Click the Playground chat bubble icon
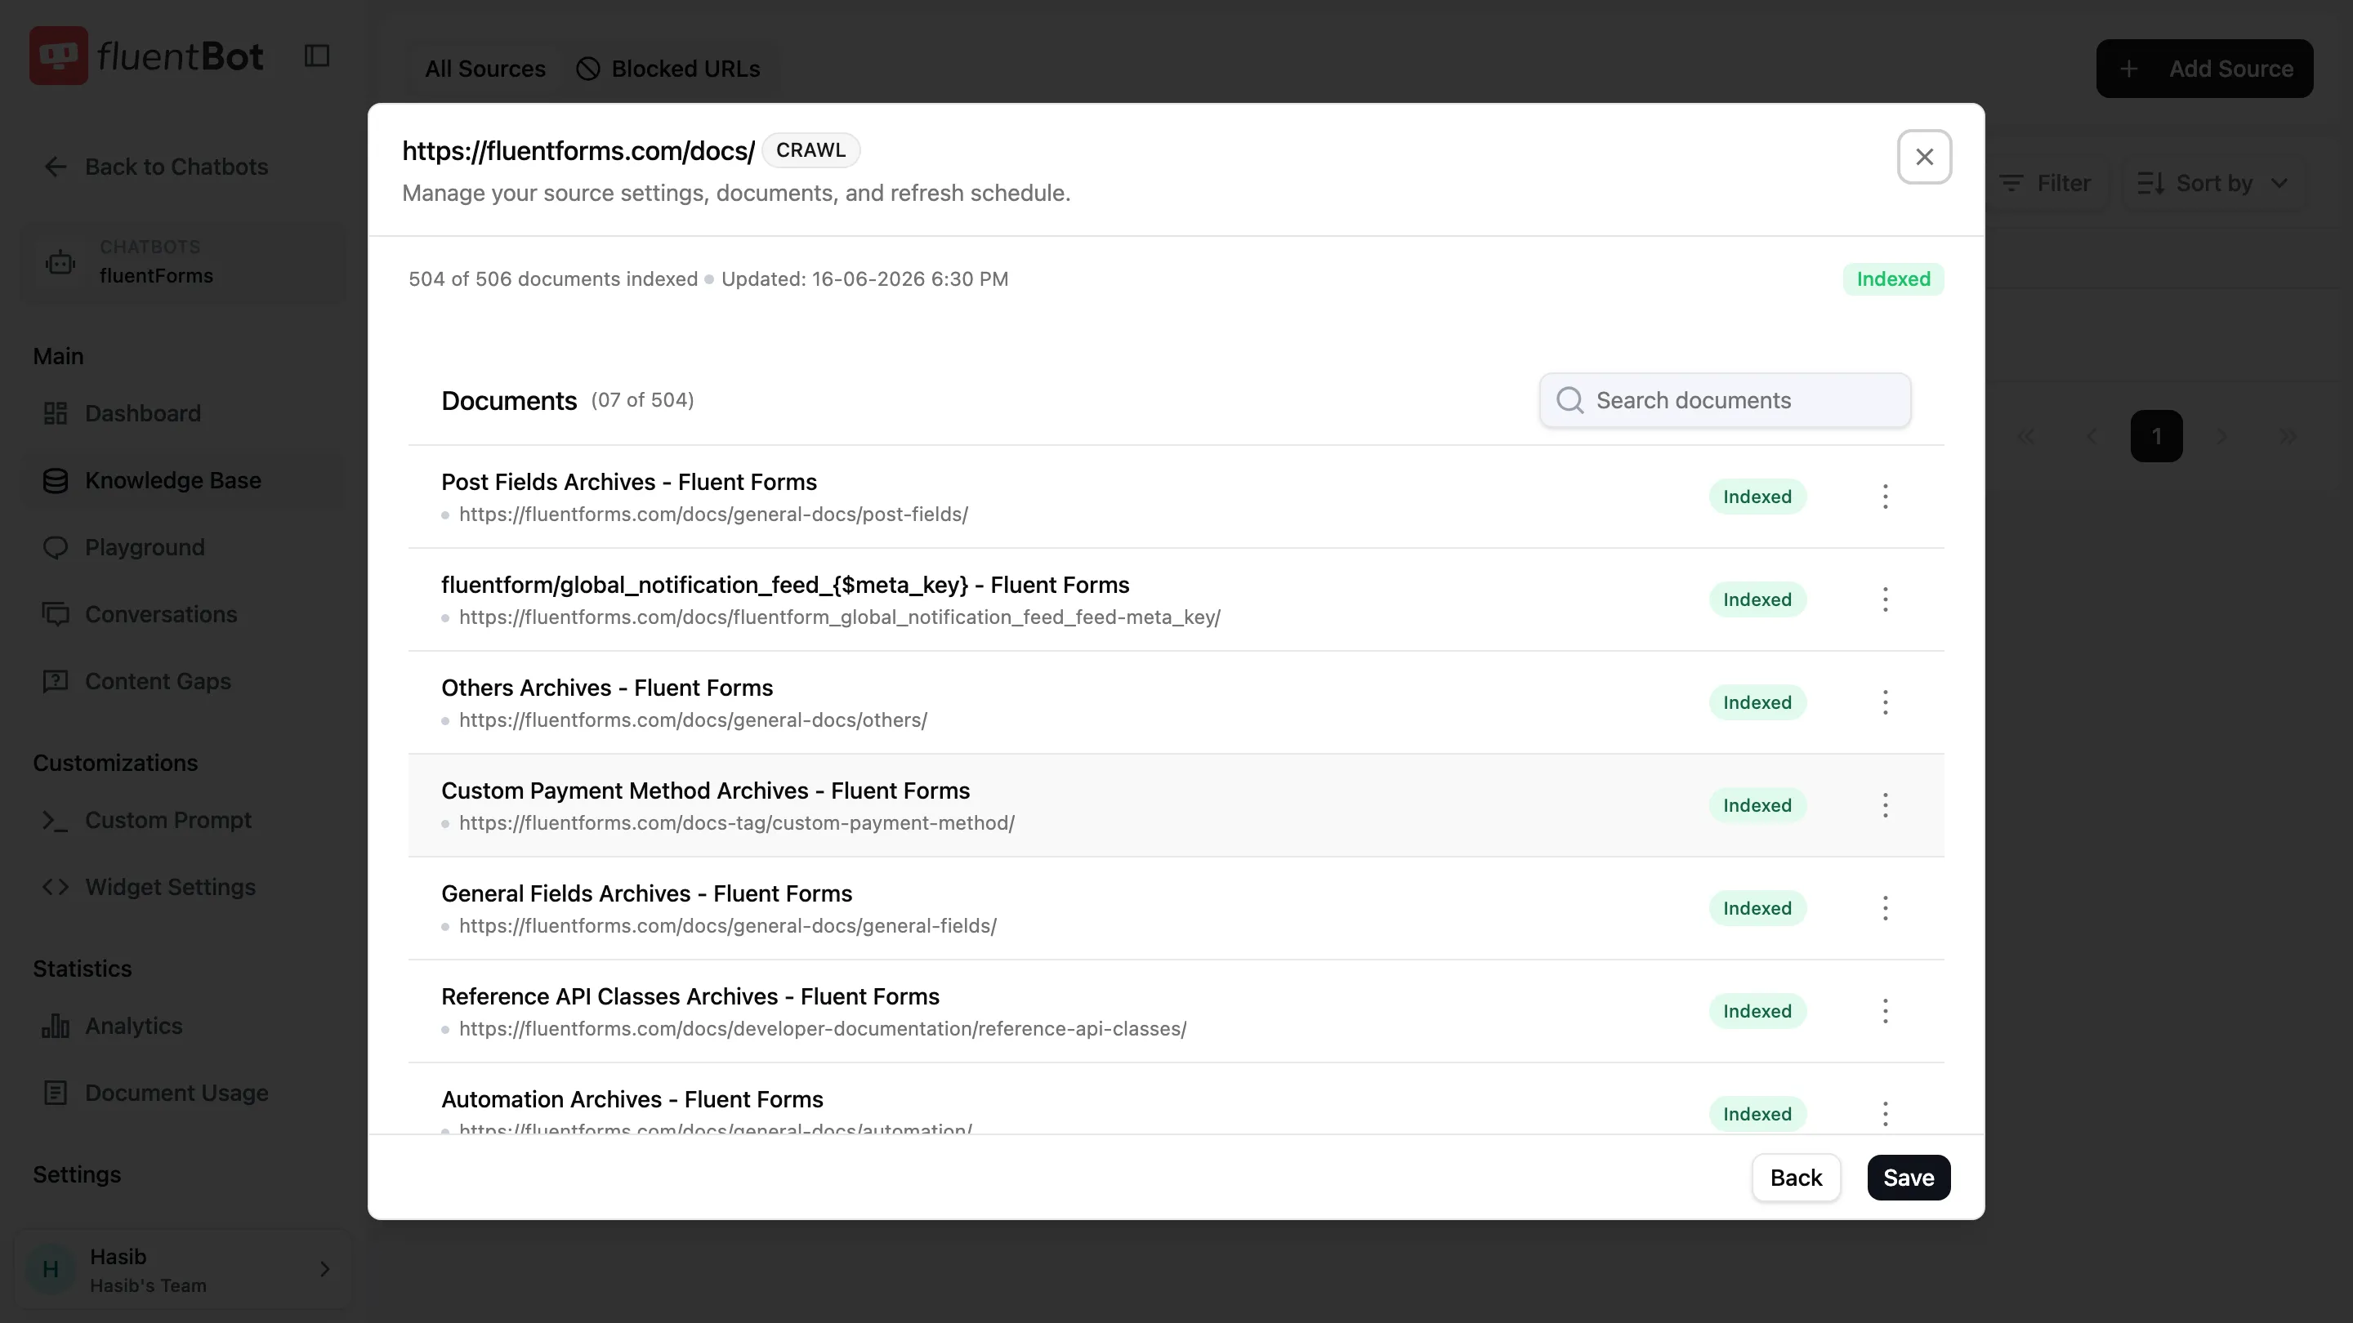2353x1323 pixels. tap(56, 548)
